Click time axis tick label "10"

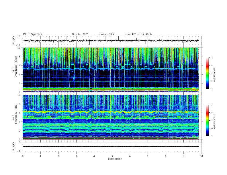(201, 156)
